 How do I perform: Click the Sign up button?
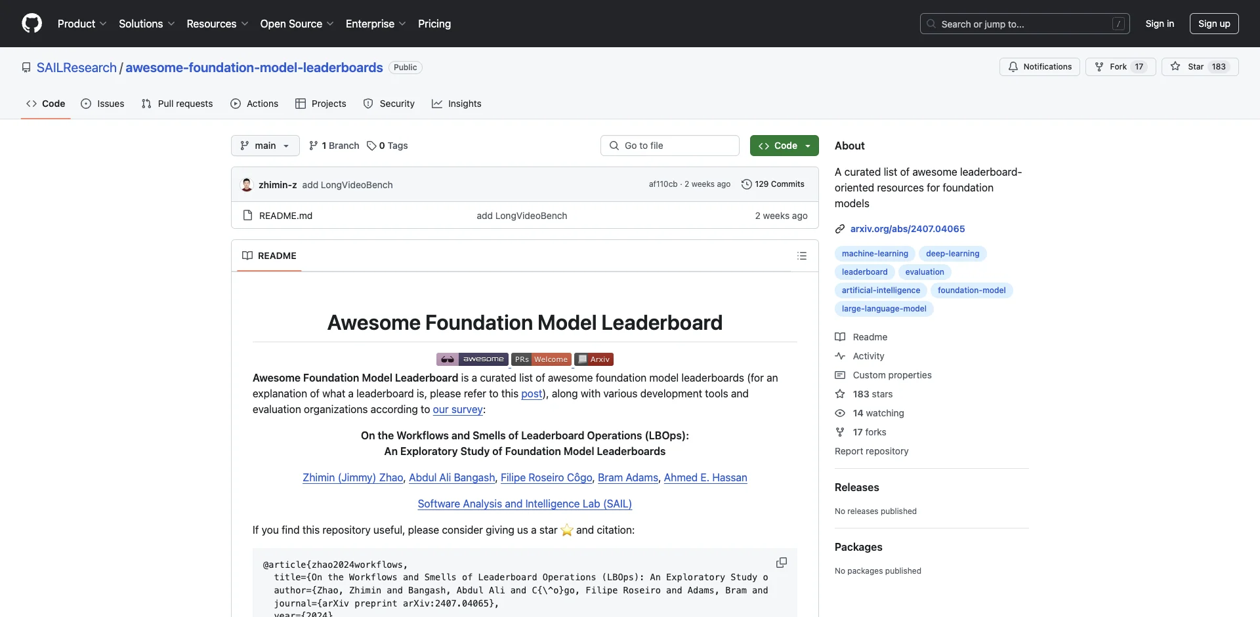point(1214,24)
